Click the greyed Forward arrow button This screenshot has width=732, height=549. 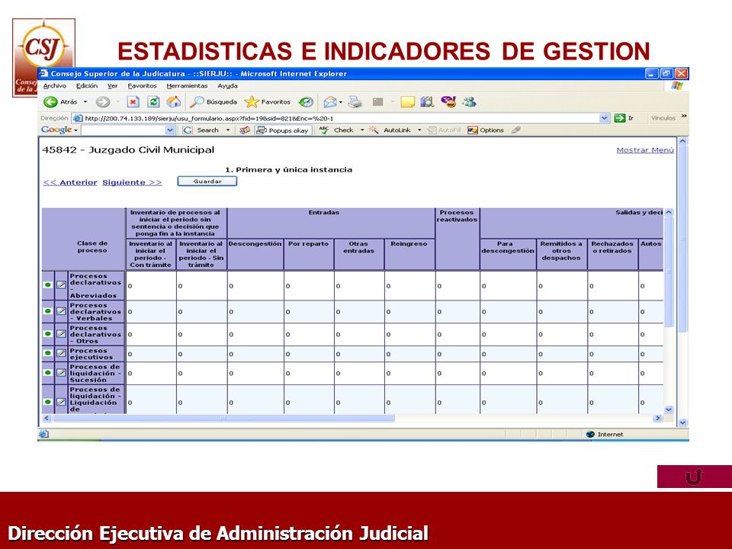103,101
